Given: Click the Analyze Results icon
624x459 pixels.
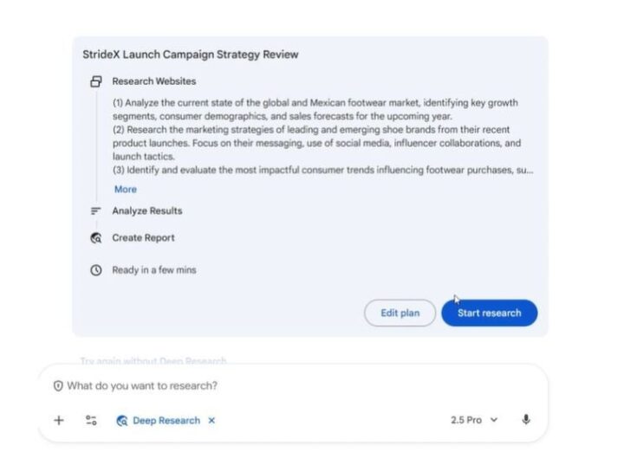Looking at the screenshot, I should (x=96, y=210).
